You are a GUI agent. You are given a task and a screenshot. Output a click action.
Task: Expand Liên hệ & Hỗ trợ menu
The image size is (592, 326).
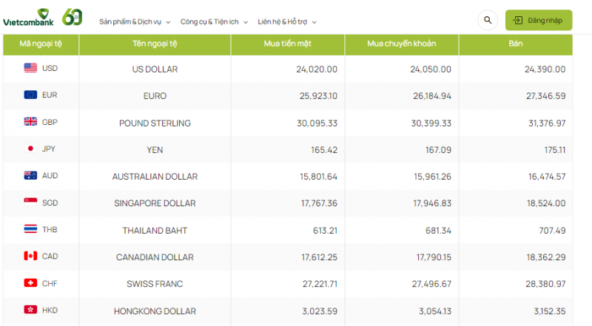289,21
